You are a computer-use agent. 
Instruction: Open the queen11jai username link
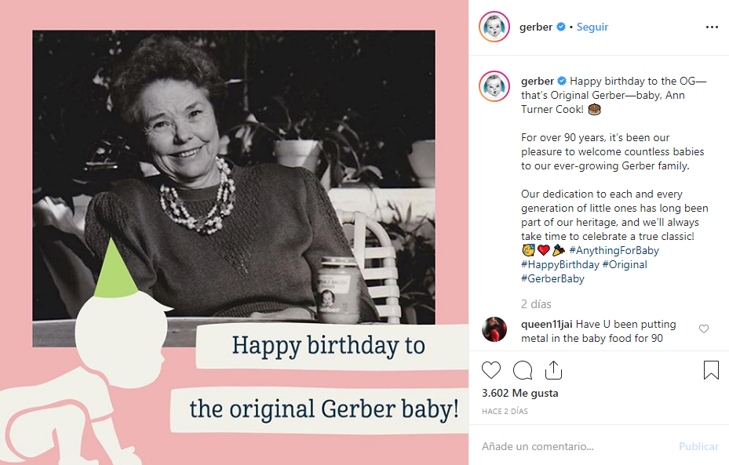tap(547, 324)
